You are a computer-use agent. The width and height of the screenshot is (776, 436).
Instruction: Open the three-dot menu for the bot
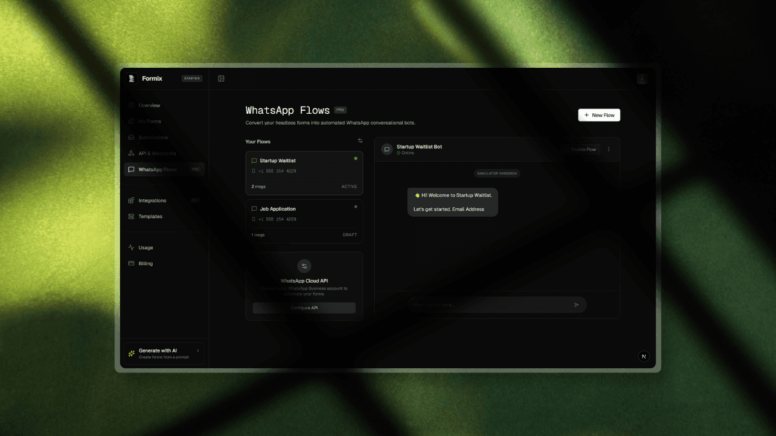point(609,150)
